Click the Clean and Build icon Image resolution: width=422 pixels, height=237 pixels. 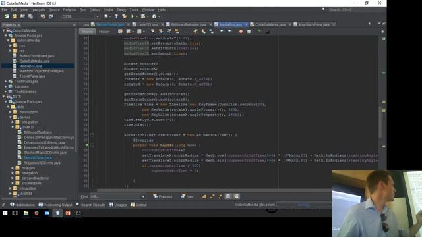tap(125, 16)
